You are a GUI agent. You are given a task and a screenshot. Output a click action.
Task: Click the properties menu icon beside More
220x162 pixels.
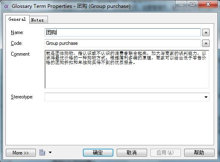click(x=42, y=152)
